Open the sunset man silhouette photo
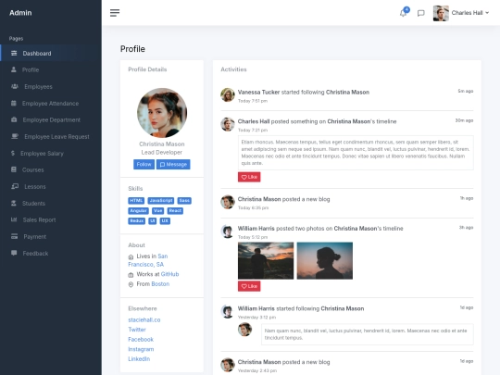This screenshot has width=500, height=375. click(266, 261)
